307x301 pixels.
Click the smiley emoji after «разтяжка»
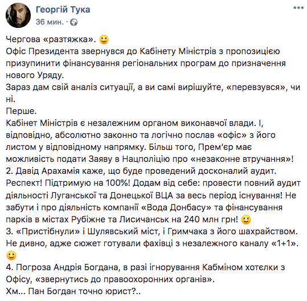click(104, 39)
